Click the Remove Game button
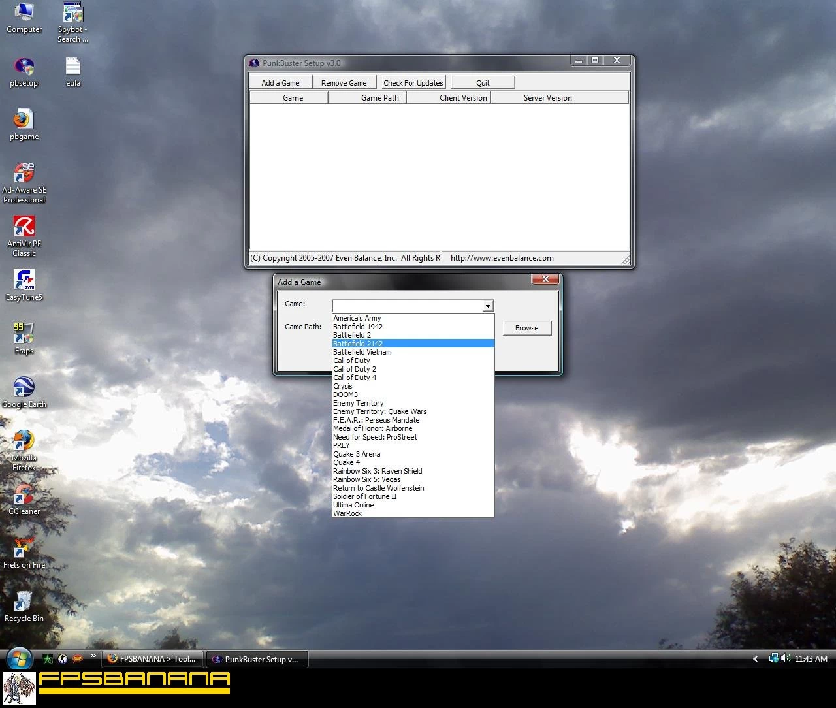The image size is (836, 708). tap(344, 82)
